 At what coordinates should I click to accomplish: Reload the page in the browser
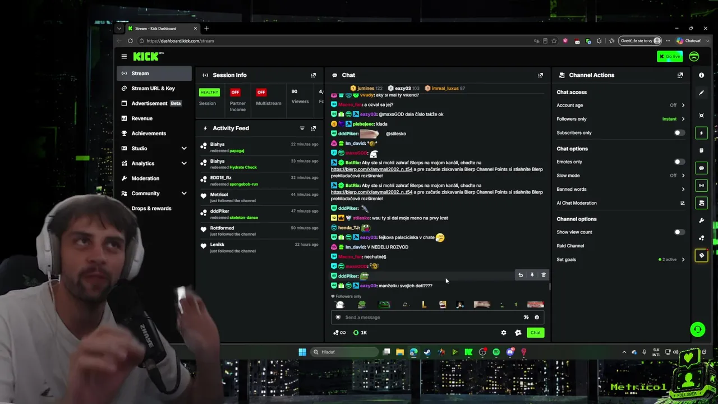click(x=130, y=41)
